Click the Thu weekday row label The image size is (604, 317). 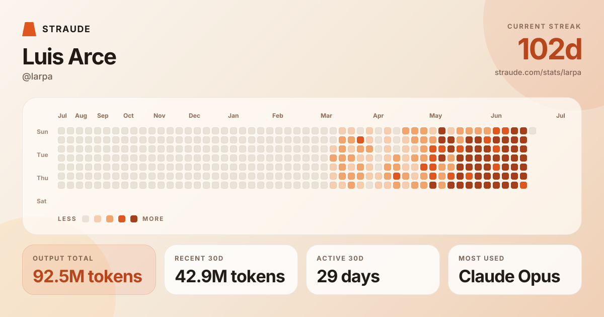[42, 178]
